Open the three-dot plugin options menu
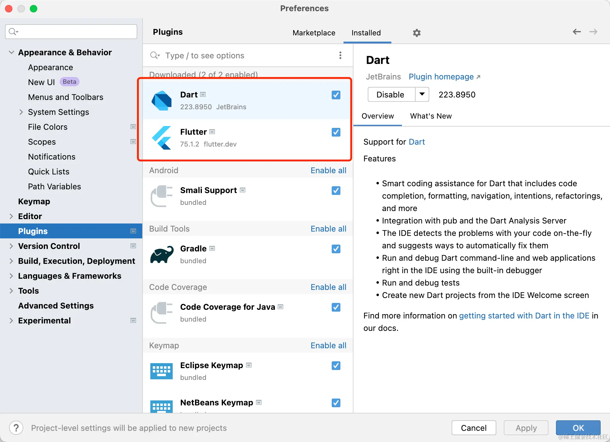 340,55
